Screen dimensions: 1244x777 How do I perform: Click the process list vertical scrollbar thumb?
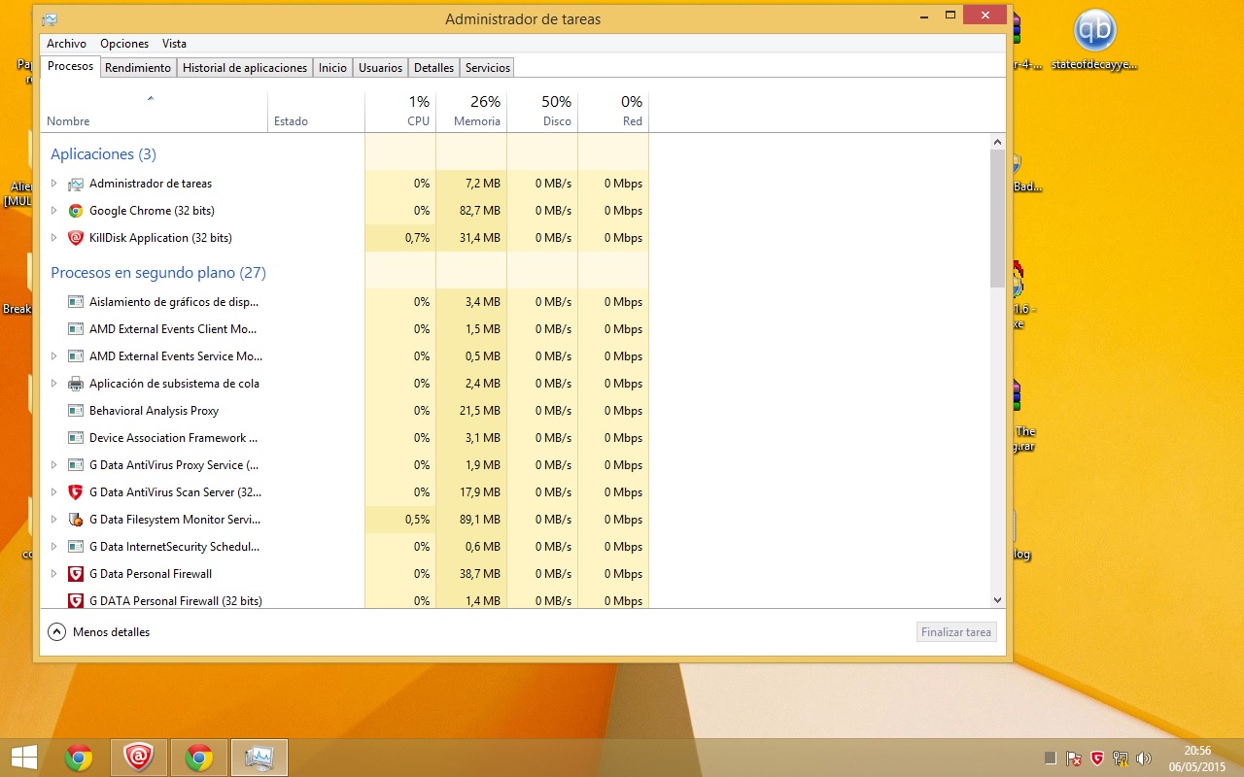pos(997,219)
